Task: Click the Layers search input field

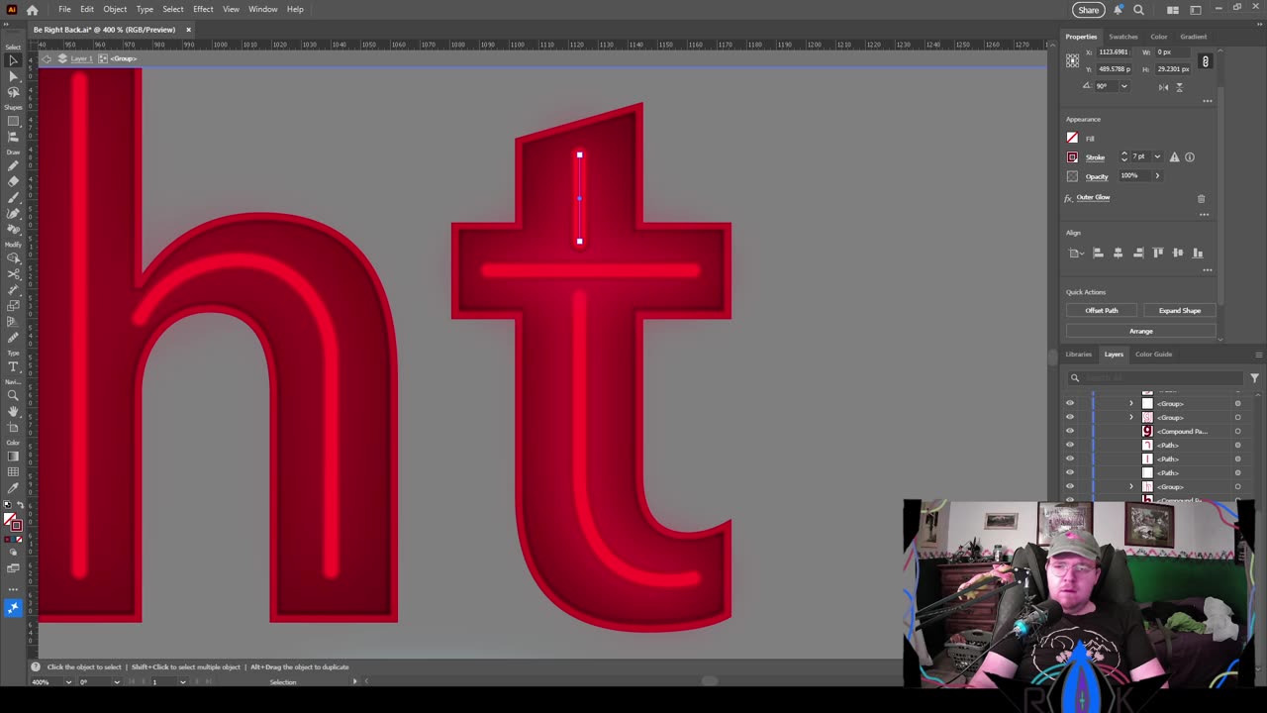Action: tap(1158, 378)
